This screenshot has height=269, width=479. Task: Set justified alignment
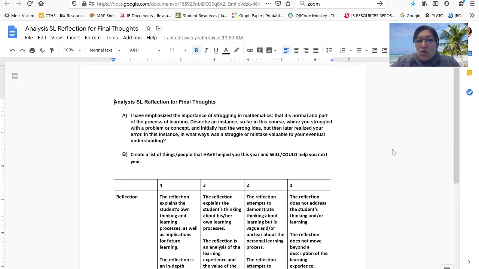tap(316, 50)
